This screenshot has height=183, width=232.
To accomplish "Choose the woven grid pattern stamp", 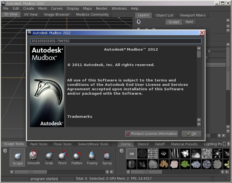I will point(153,154).
